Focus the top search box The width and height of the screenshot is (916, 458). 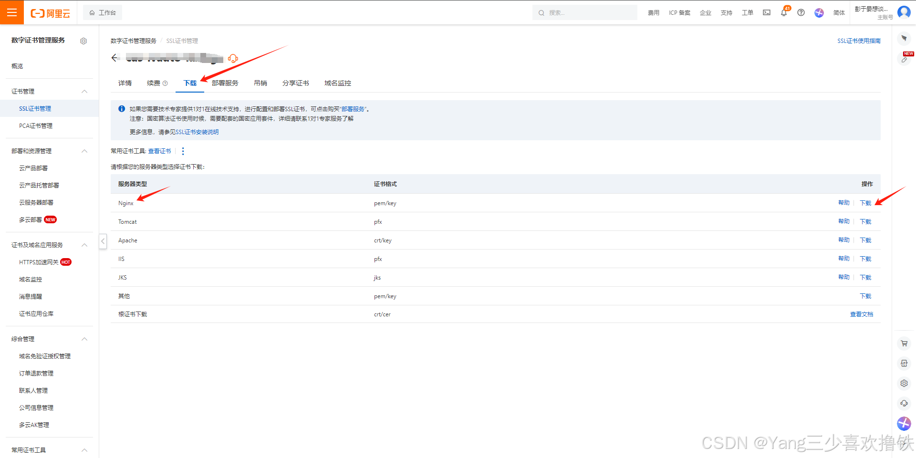tap(585, 13)
